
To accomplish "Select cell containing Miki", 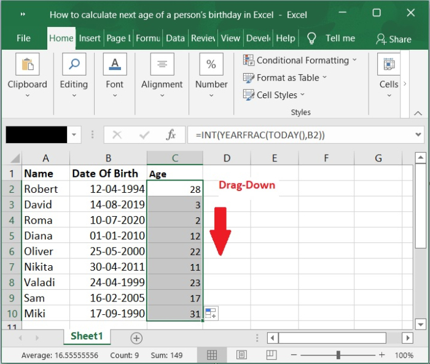I will coord(46,313).
